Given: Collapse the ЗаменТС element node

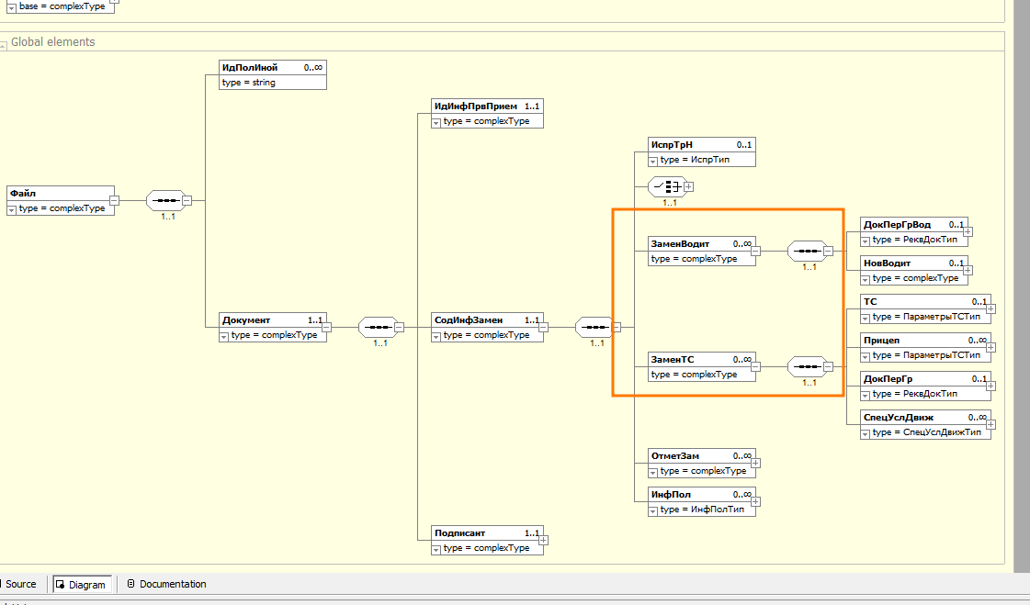Looking at the screenshot, I should pyautogui.click(x=755, y=367).
